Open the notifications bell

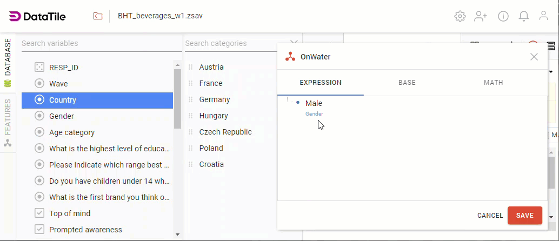(524, 16)
